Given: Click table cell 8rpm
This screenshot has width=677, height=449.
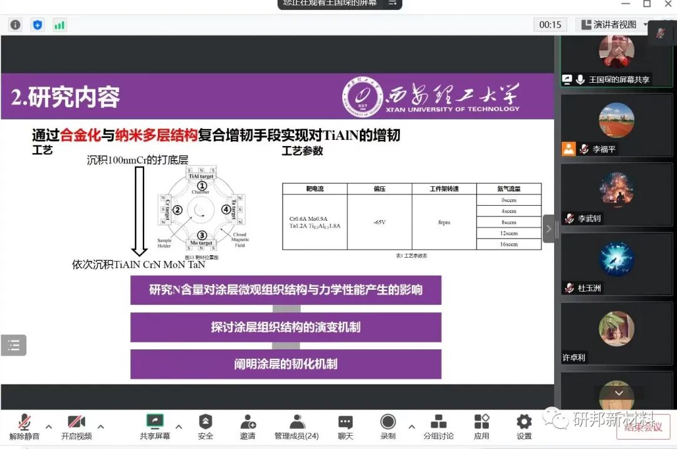Looking at the screenshot, I should [x=444, y=222].
